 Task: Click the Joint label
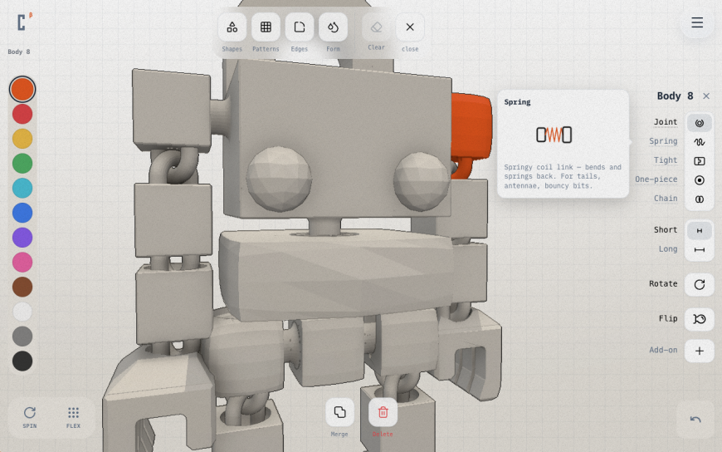(x=666, y=122)
